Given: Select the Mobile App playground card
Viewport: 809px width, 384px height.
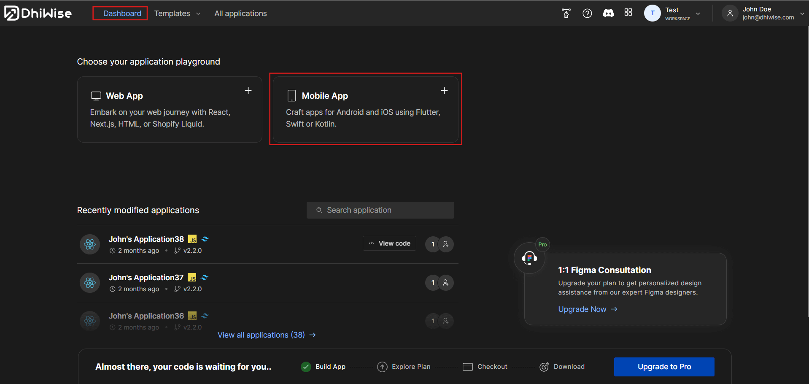Looking at the screenshot, I should click(x=365, y=109).
